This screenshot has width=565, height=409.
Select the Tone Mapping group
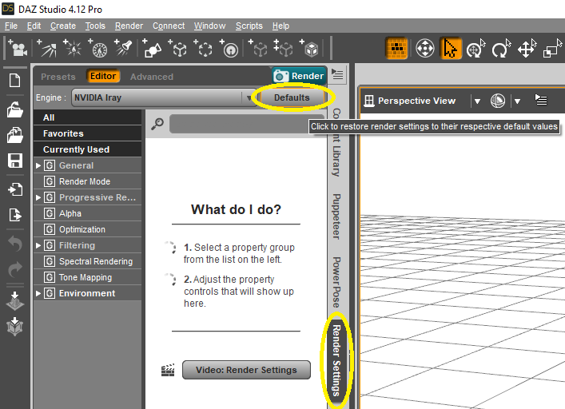click(x=88, y=277)
